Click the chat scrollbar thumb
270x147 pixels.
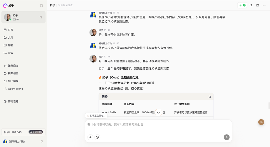269,106
